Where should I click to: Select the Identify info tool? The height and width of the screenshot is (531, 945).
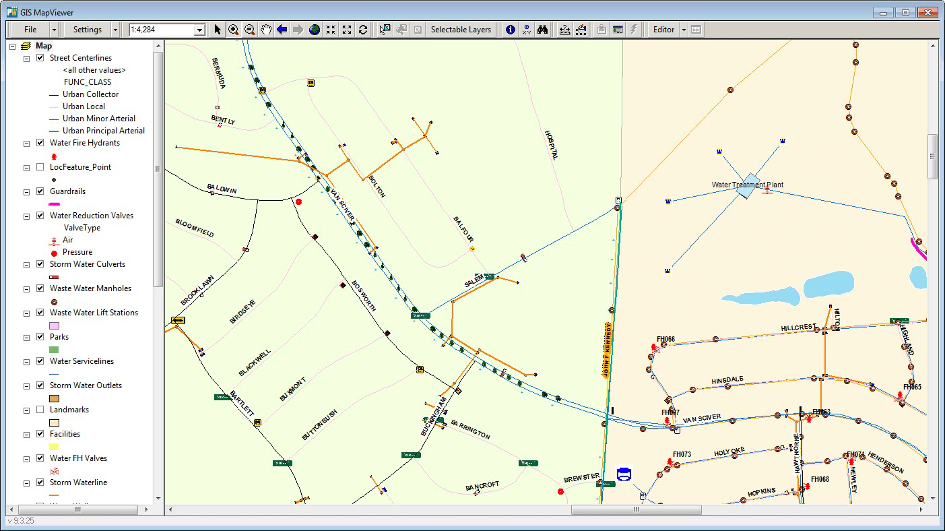pyautogui.click(x=510, y=30)
